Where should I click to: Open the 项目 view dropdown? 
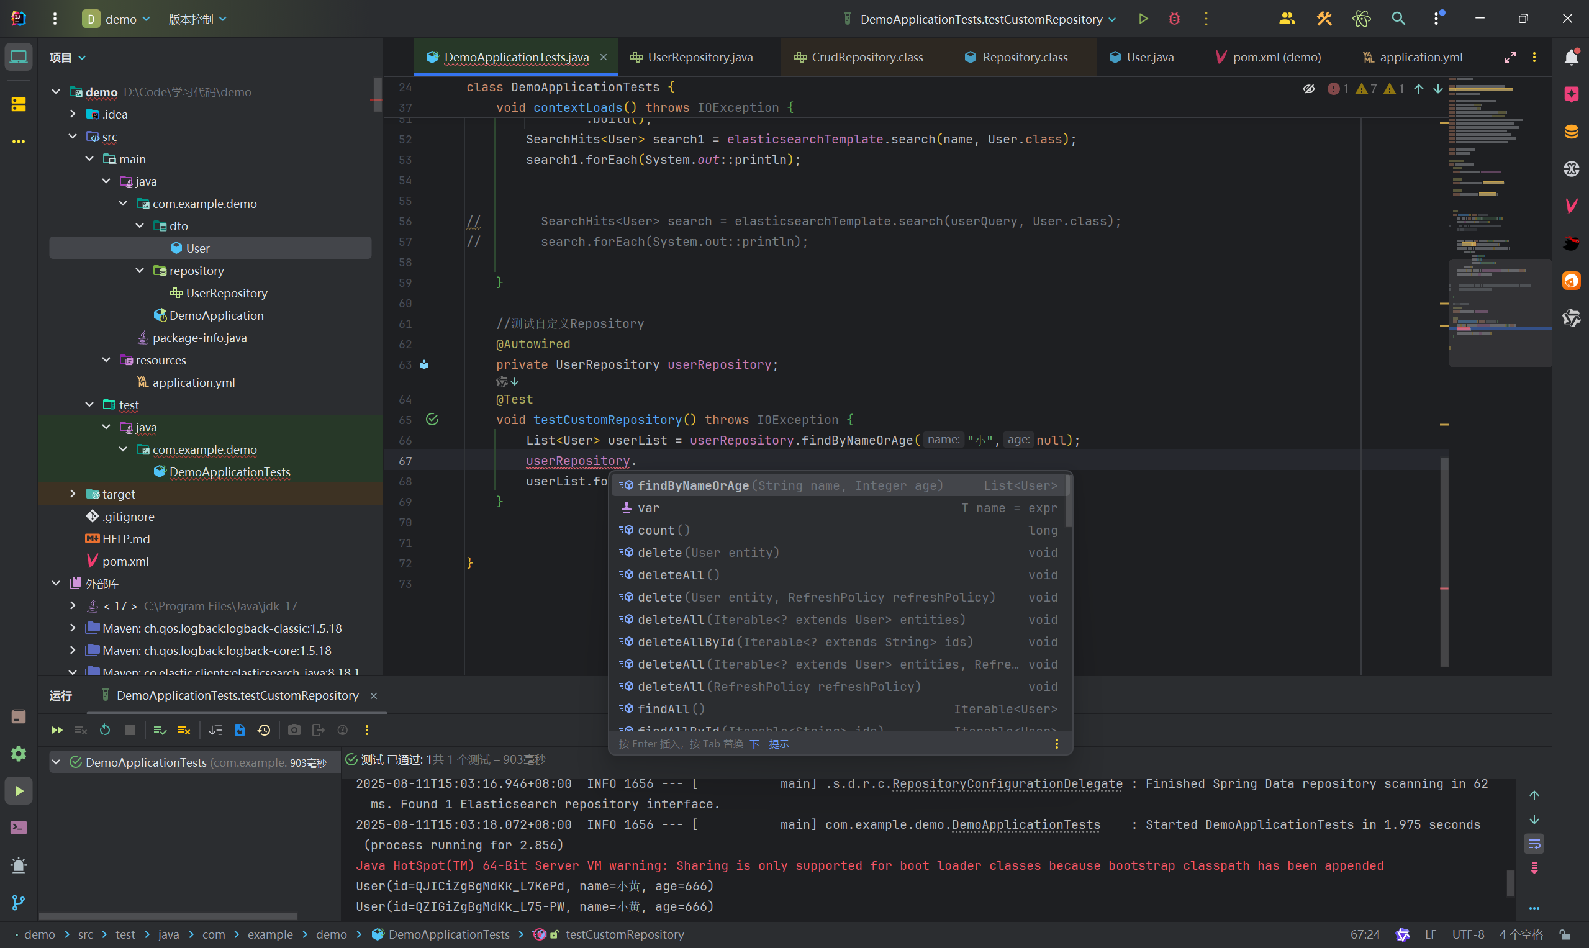point(68,58)
